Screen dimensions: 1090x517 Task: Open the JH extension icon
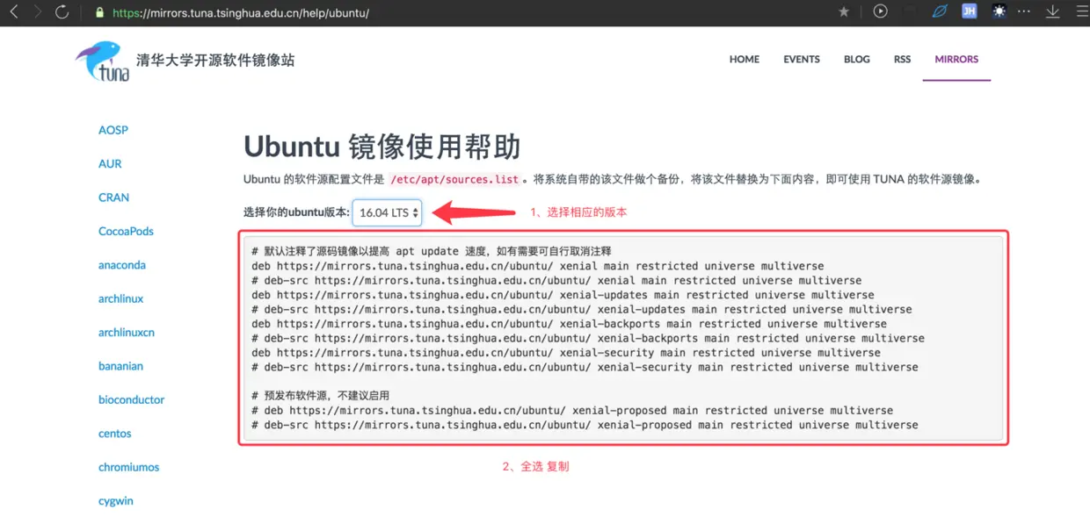click(x=970, y=12)
